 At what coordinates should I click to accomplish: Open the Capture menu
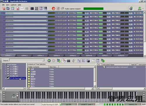(13, 5)
